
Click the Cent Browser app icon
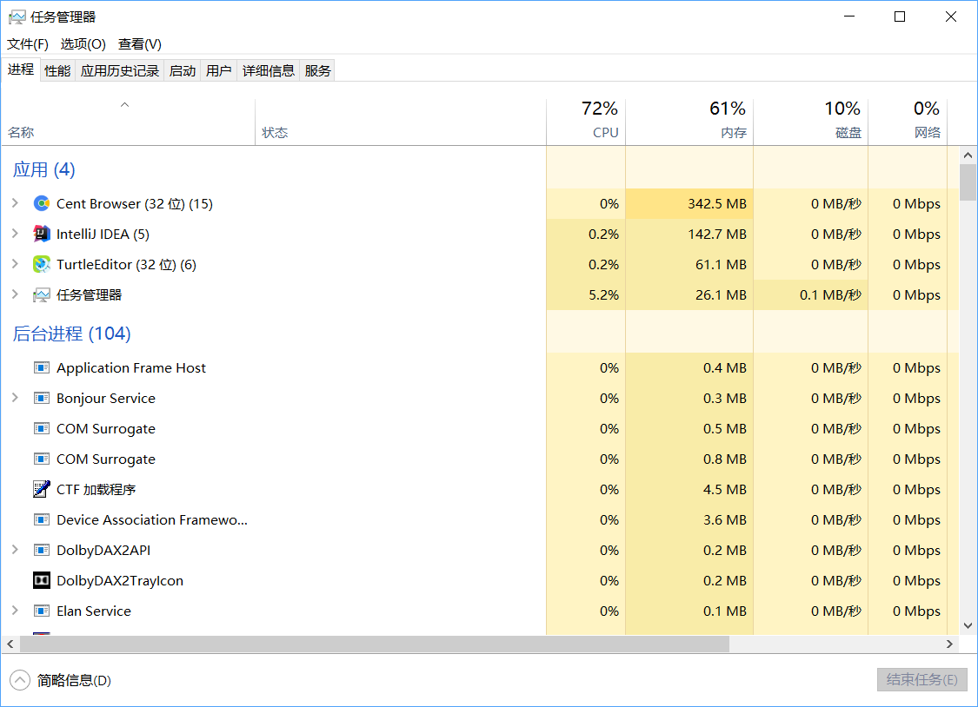tap(42, 204)
